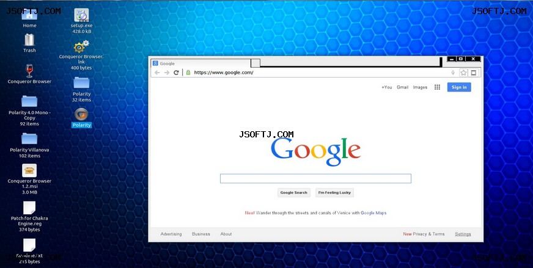The width and height of the screenshot is (533, 268).
Task: Click the blue Sign in button
Action: pyautogui.click(x=459, y=87)
